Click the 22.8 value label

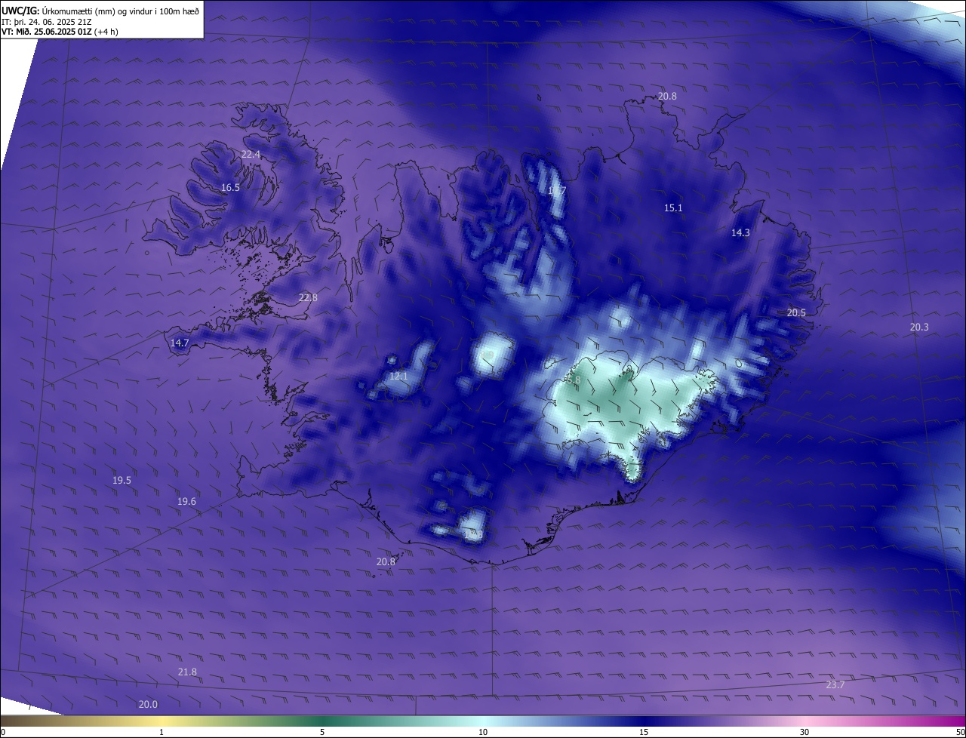tap(308, 297)
